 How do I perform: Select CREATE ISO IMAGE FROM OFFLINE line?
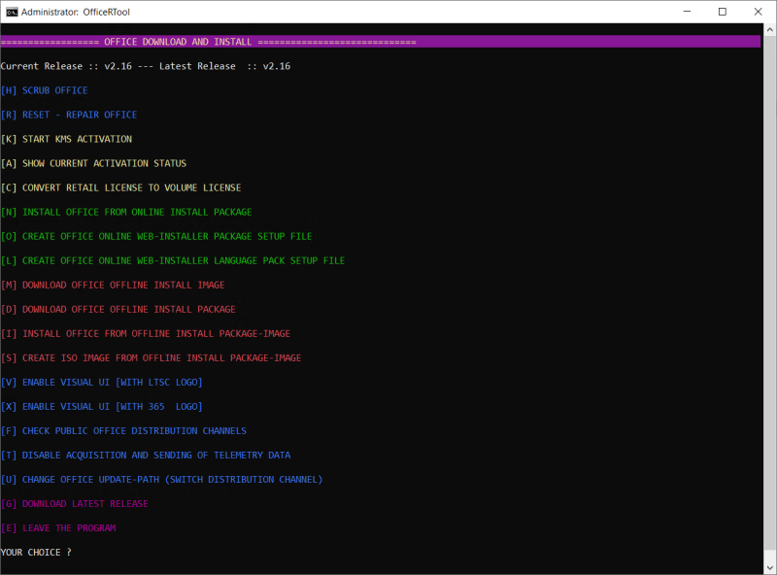151,357
